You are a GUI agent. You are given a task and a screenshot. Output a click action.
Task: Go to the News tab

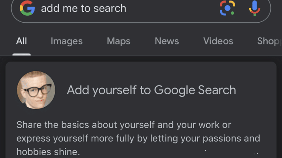coord(167,41)
